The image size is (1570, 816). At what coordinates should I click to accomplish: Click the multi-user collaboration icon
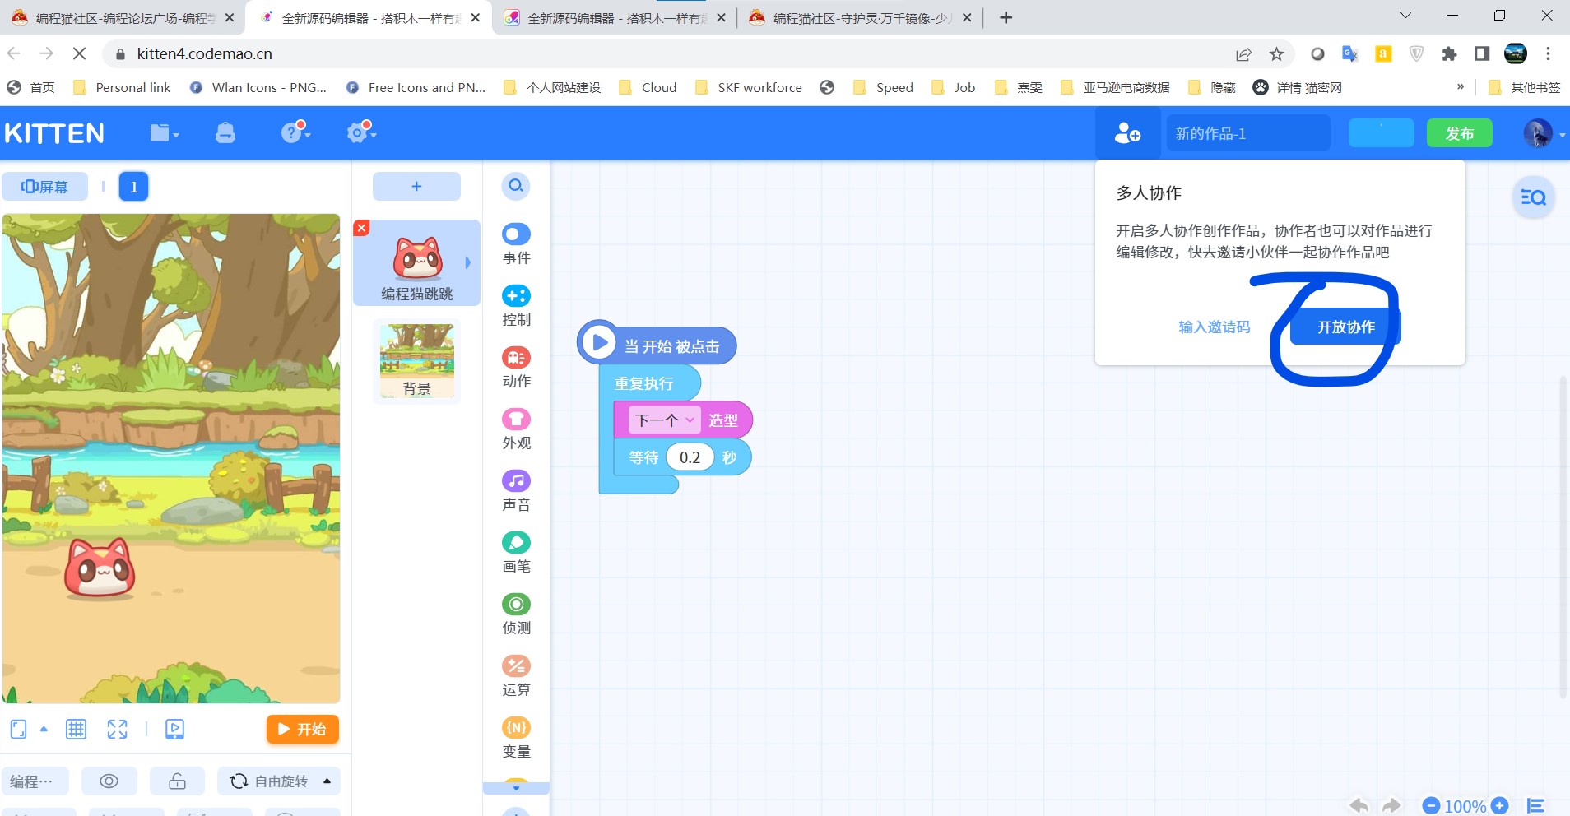point(1127,133)
